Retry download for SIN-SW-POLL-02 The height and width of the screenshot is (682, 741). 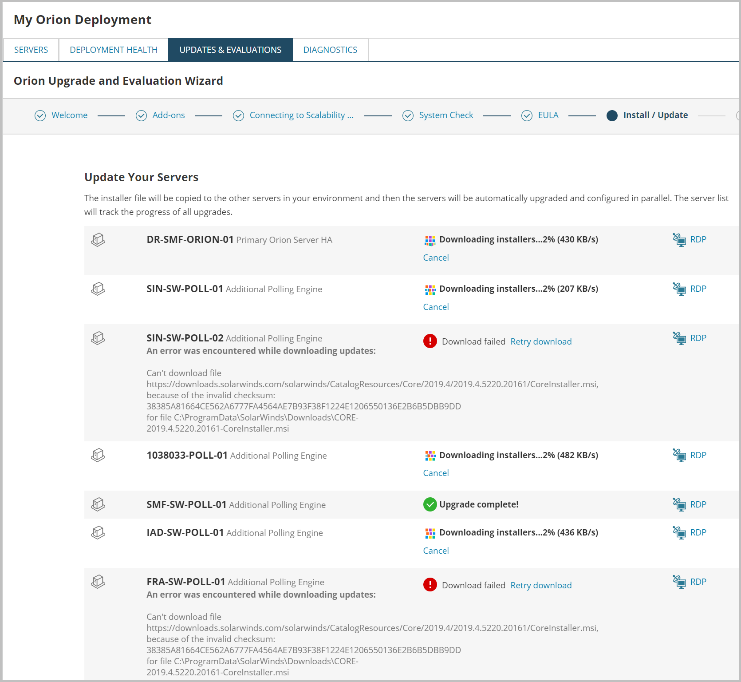(541, 341)
